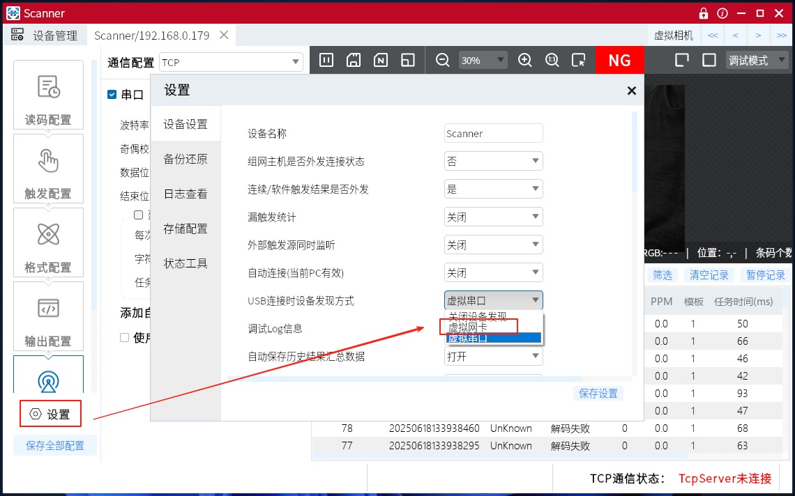Go to previous image with < button
The height and width of the screenshot is (496, 795).
[735, 35]
